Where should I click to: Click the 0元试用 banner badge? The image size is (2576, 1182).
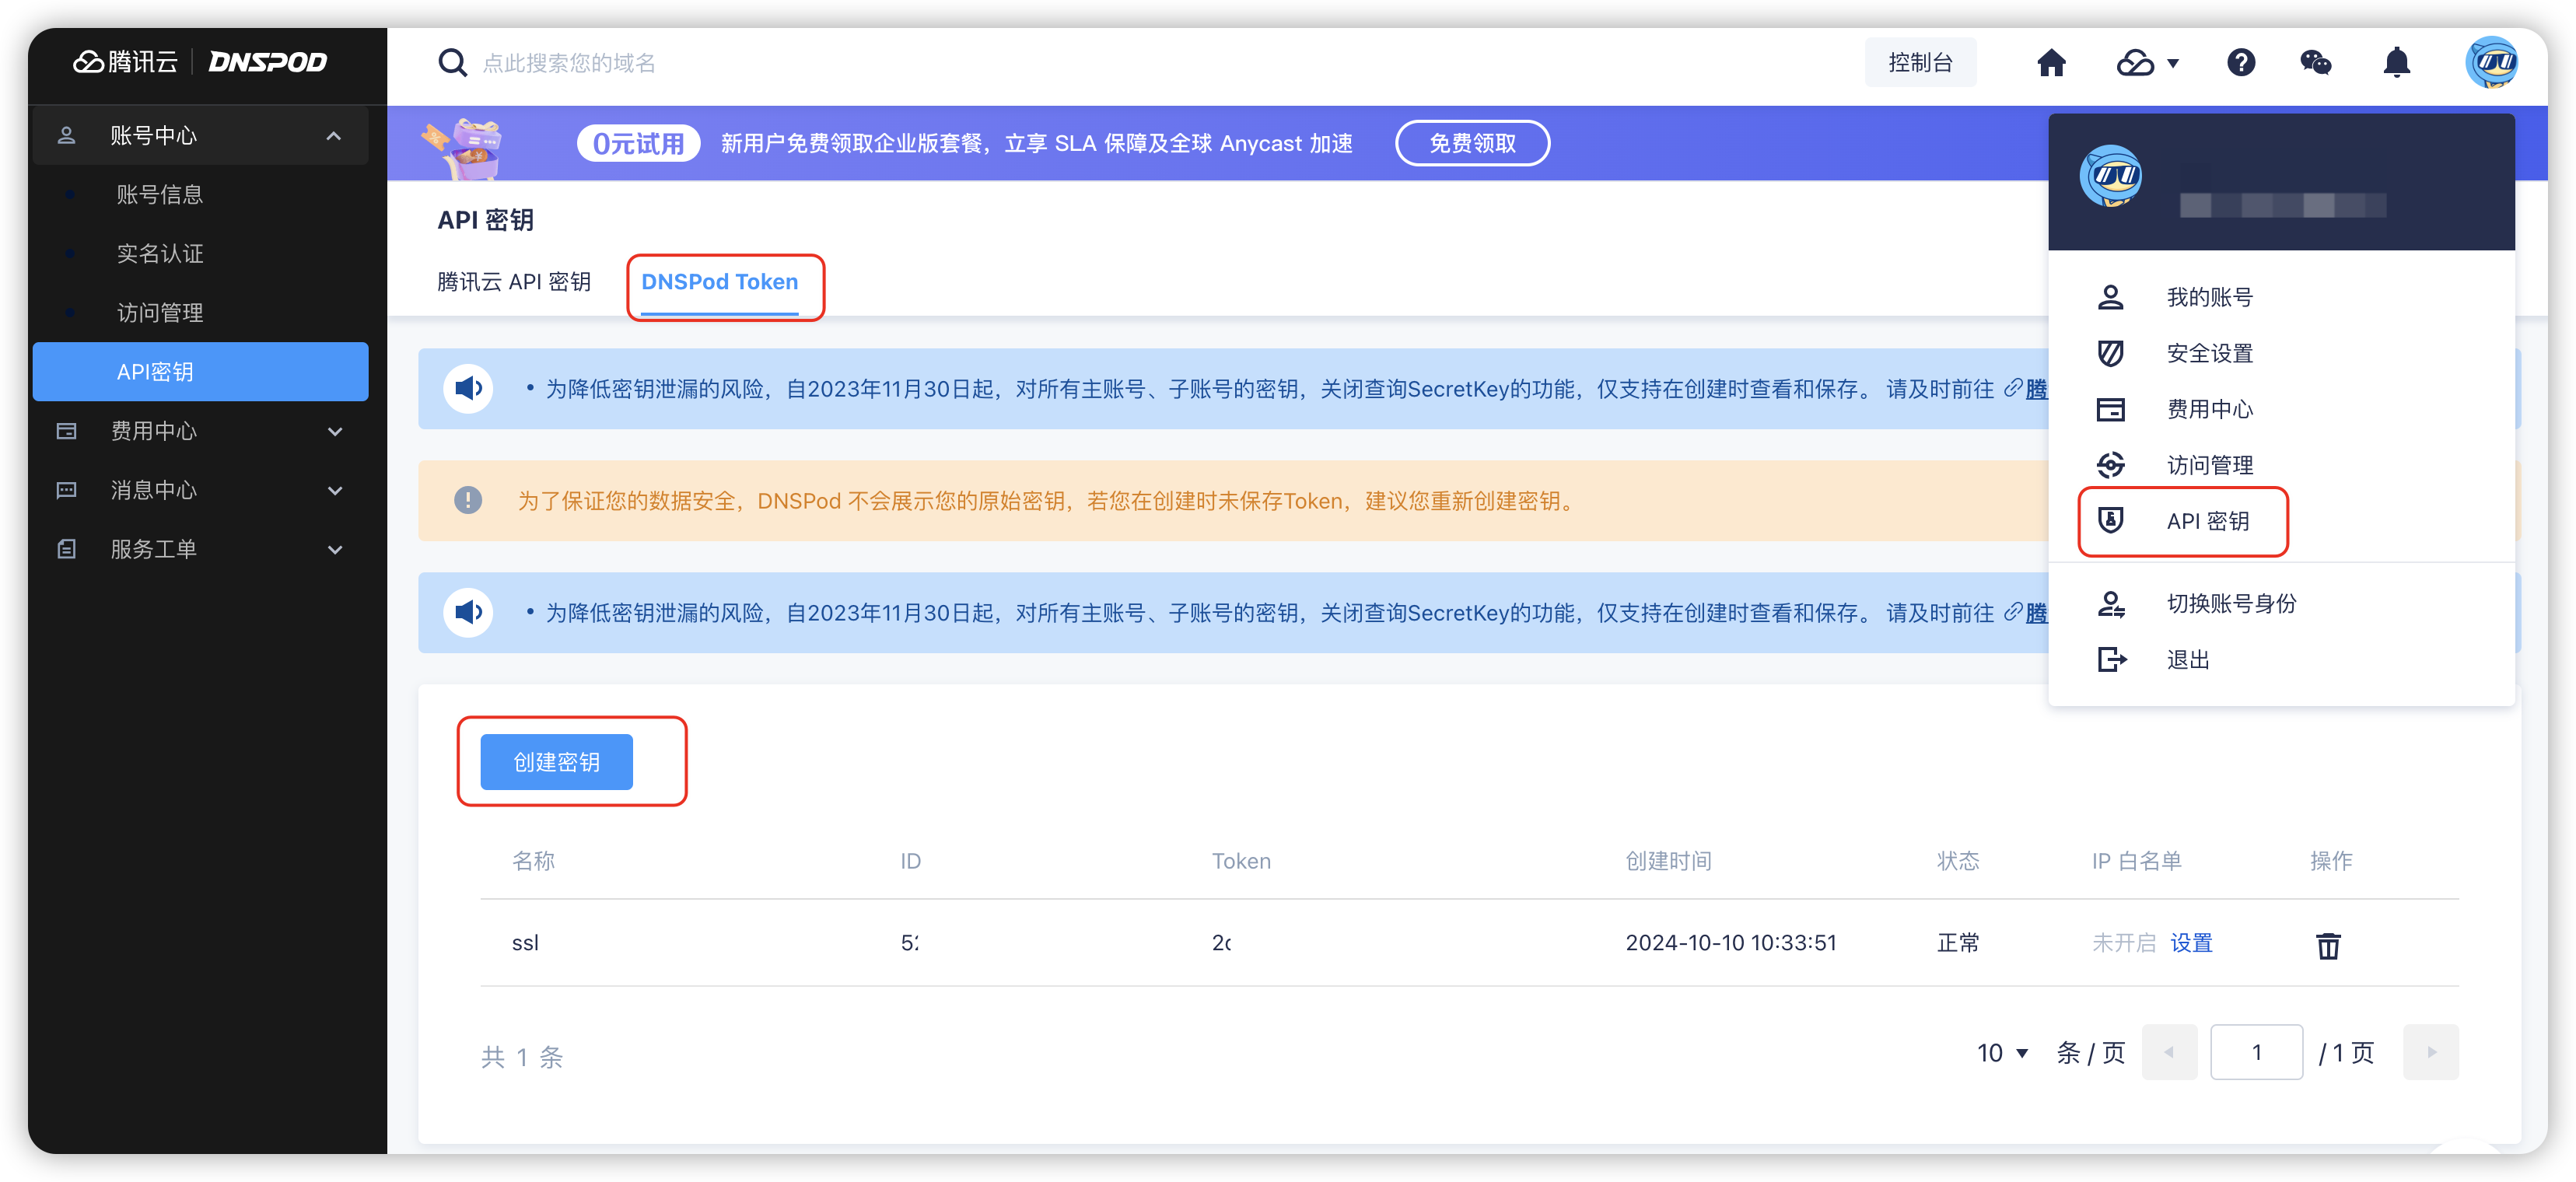pos(638,143)
